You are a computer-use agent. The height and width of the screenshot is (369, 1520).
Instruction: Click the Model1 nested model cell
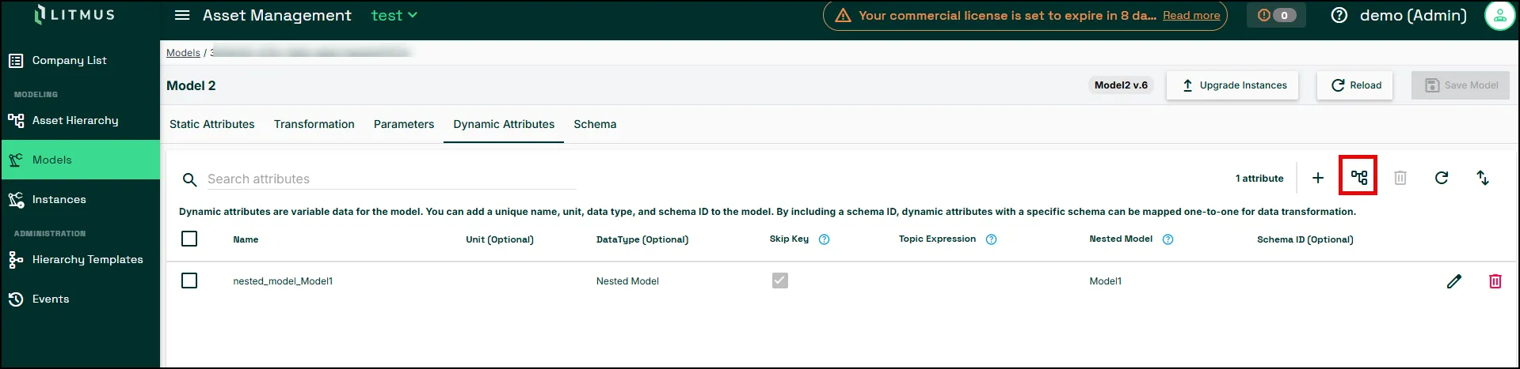(1106, 281)
